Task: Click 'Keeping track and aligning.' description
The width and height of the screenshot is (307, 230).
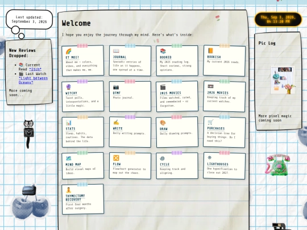Action: point(172,171)
